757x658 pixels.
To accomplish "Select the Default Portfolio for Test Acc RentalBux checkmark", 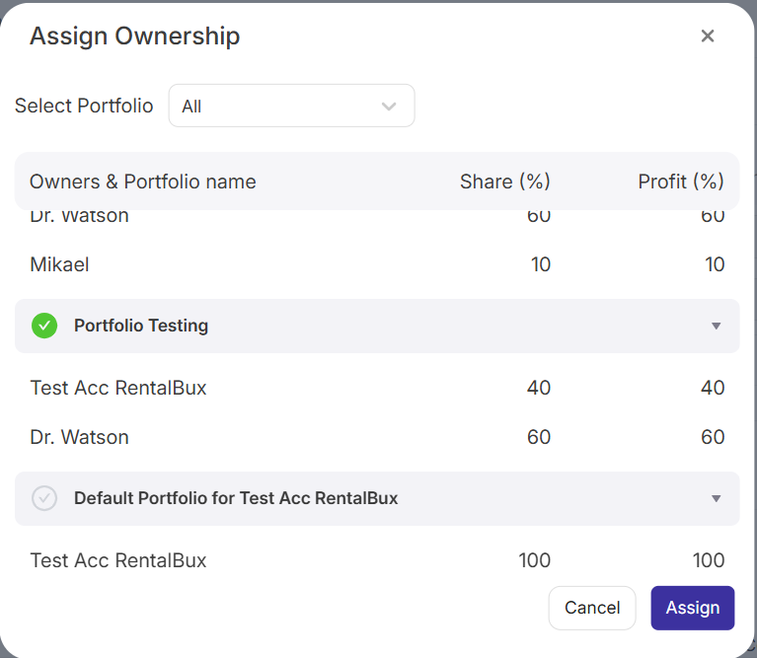I will [x=44, y=498].
